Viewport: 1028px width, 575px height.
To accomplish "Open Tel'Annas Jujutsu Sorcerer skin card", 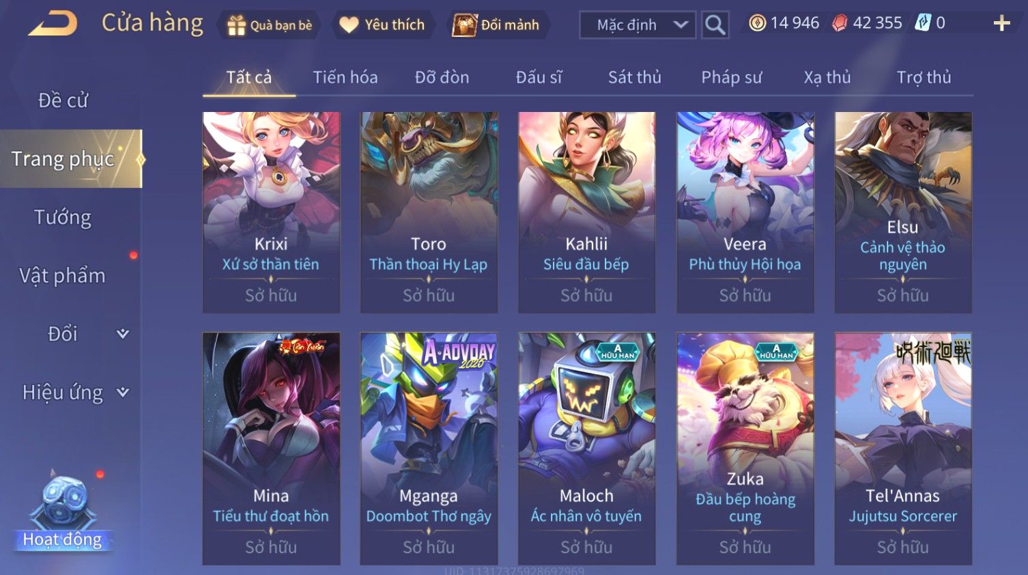I will [903, 449].
